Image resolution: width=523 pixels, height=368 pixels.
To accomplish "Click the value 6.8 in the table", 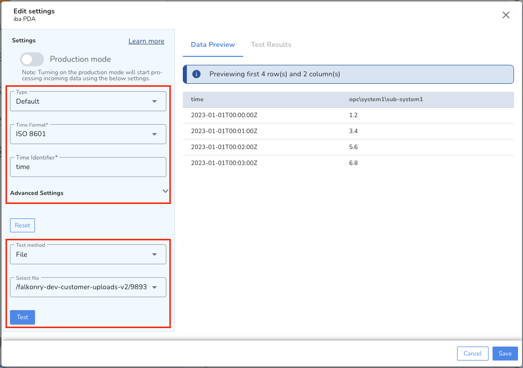I will pos(353,163).
